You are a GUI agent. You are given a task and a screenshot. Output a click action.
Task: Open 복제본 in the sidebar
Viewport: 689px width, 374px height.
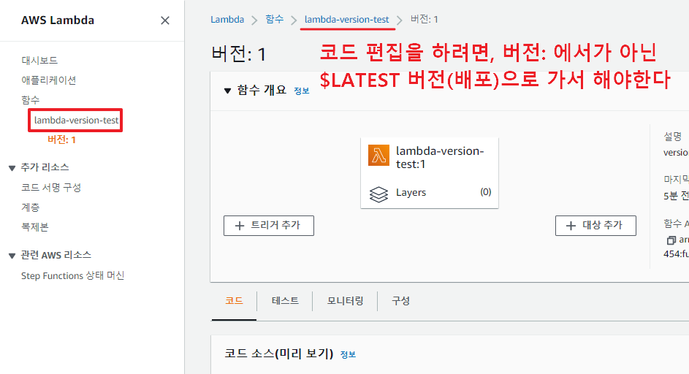click(x=35, y=226)
